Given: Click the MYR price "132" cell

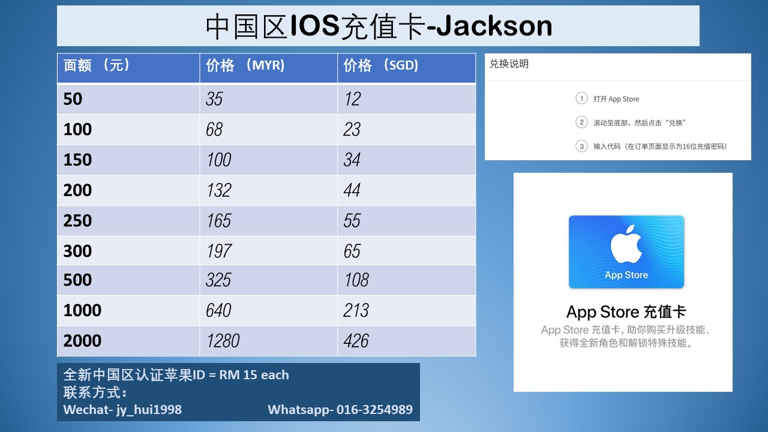Looking at the screenshot, I should click(x=269, y=190).
